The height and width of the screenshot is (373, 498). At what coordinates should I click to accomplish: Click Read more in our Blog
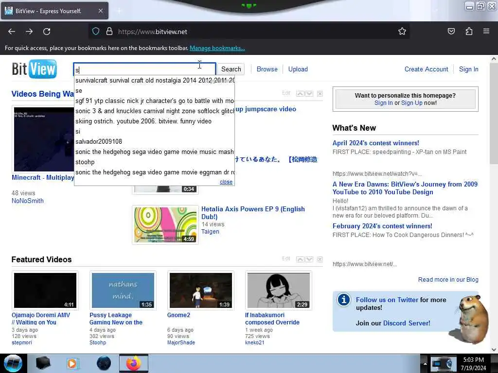[x=448, y=279]
